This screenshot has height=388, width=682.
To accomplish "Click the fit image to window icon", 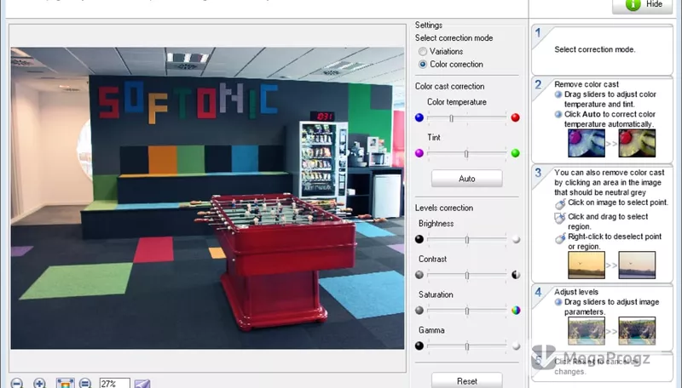I will 65,383.
